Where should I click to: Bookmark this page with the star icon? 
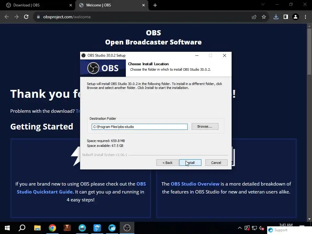click(264, 17)
